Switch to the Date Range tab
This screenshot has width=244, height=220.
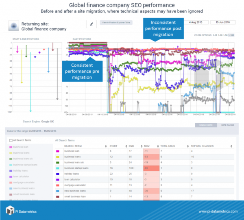(227, 126)
